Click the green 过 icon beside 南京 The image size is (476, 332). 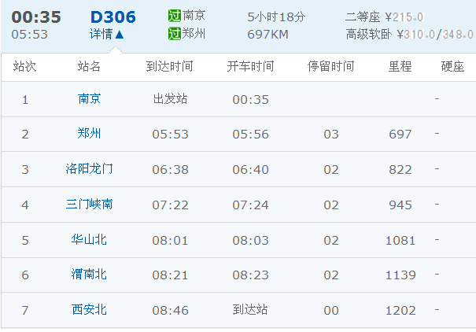coord(175,16)
